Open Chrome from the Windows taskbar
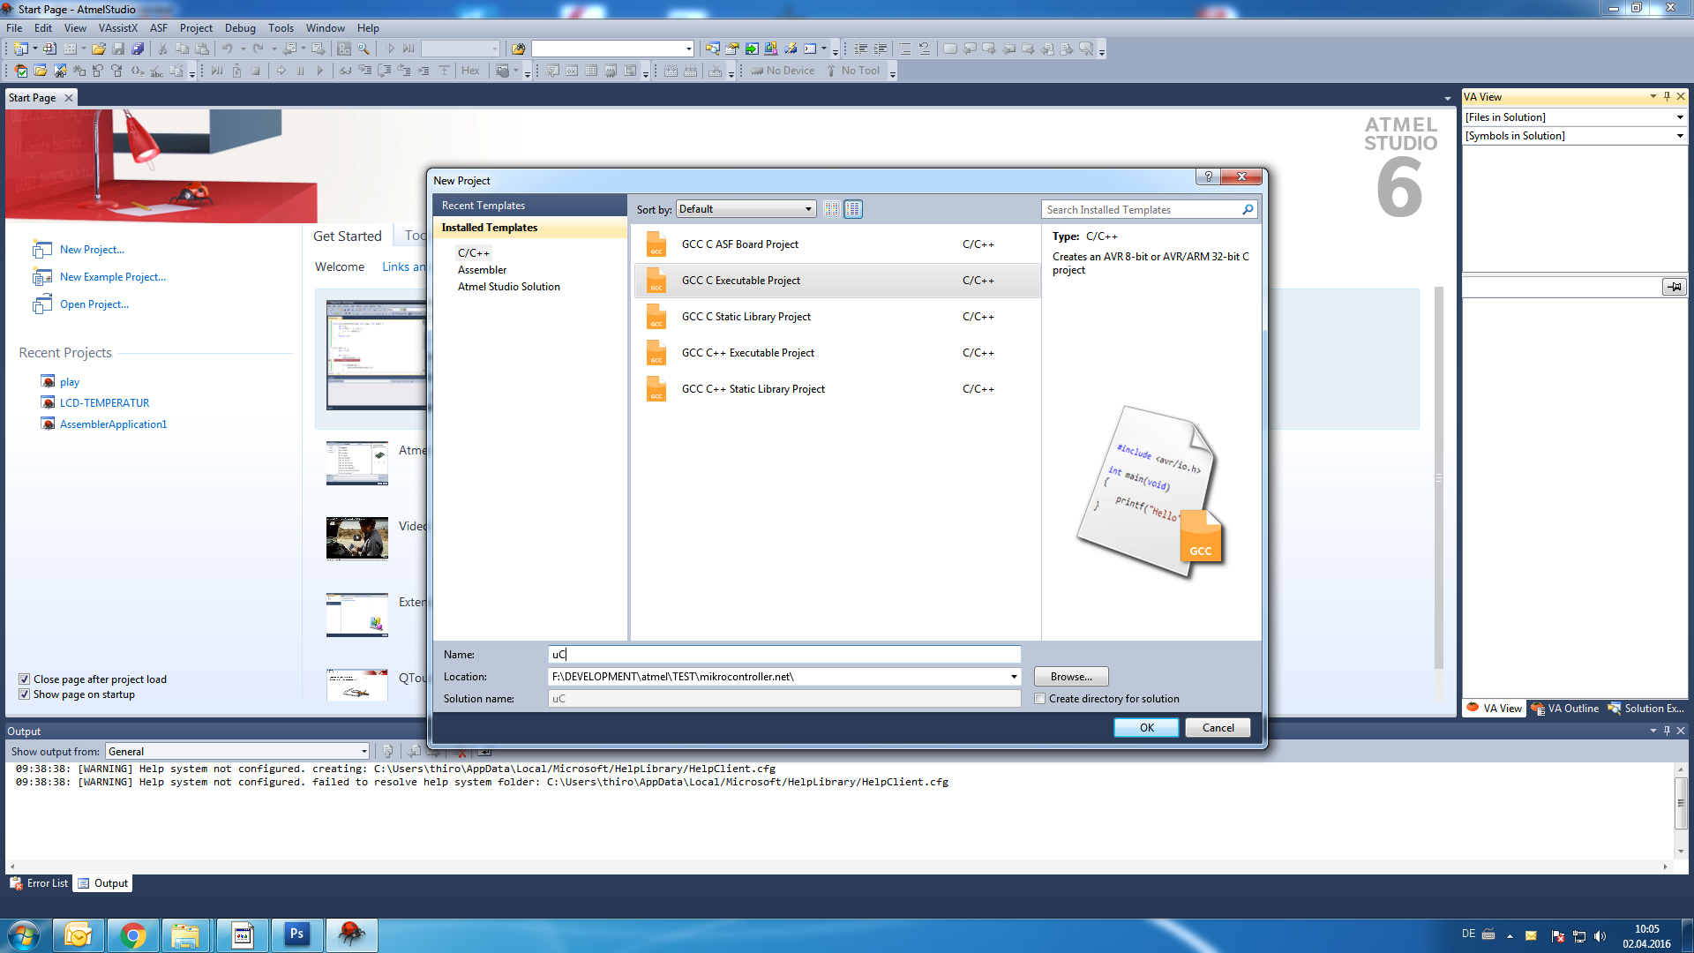The height and width of the screenshot is (953, 1694). coord(133,935)
